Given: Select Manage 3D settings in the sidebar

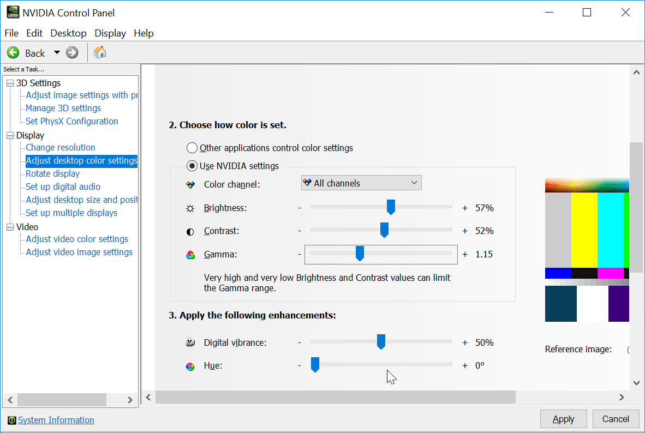Looking at the screenshot, I should pyautogui.click(x=63, y=108).
